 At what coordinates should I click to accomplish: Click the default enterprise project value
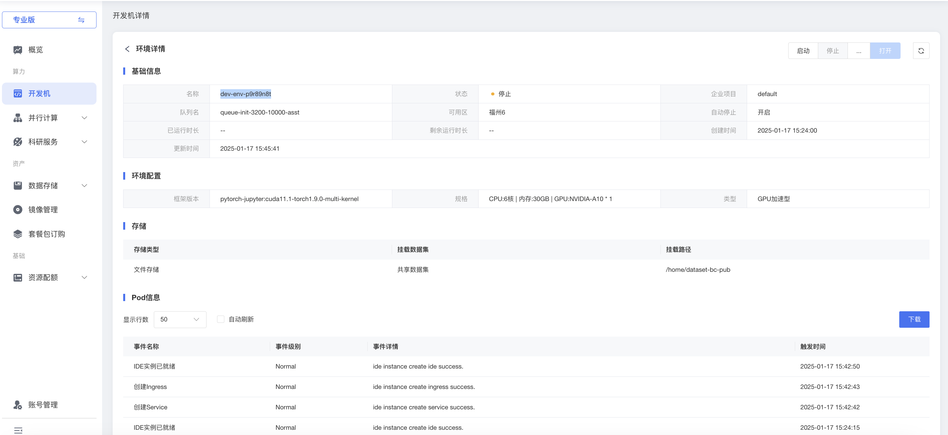coord(767,94)
